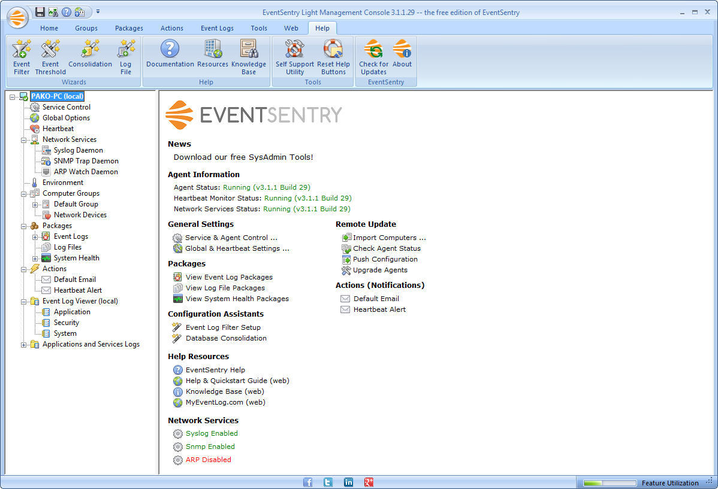Select SNMP Trap Daemon in the tree
Viewport: 718px width, 489px height.
(x=86, y=161)
